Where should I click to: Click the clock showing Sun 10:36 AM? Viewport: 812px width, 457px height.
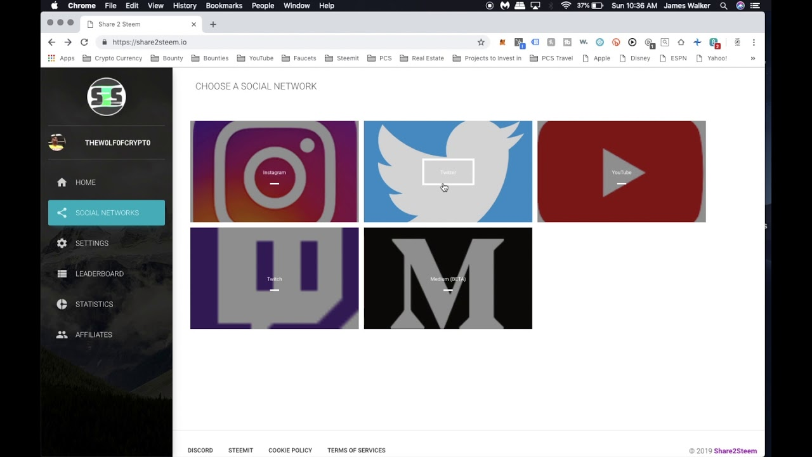(634, 6)
